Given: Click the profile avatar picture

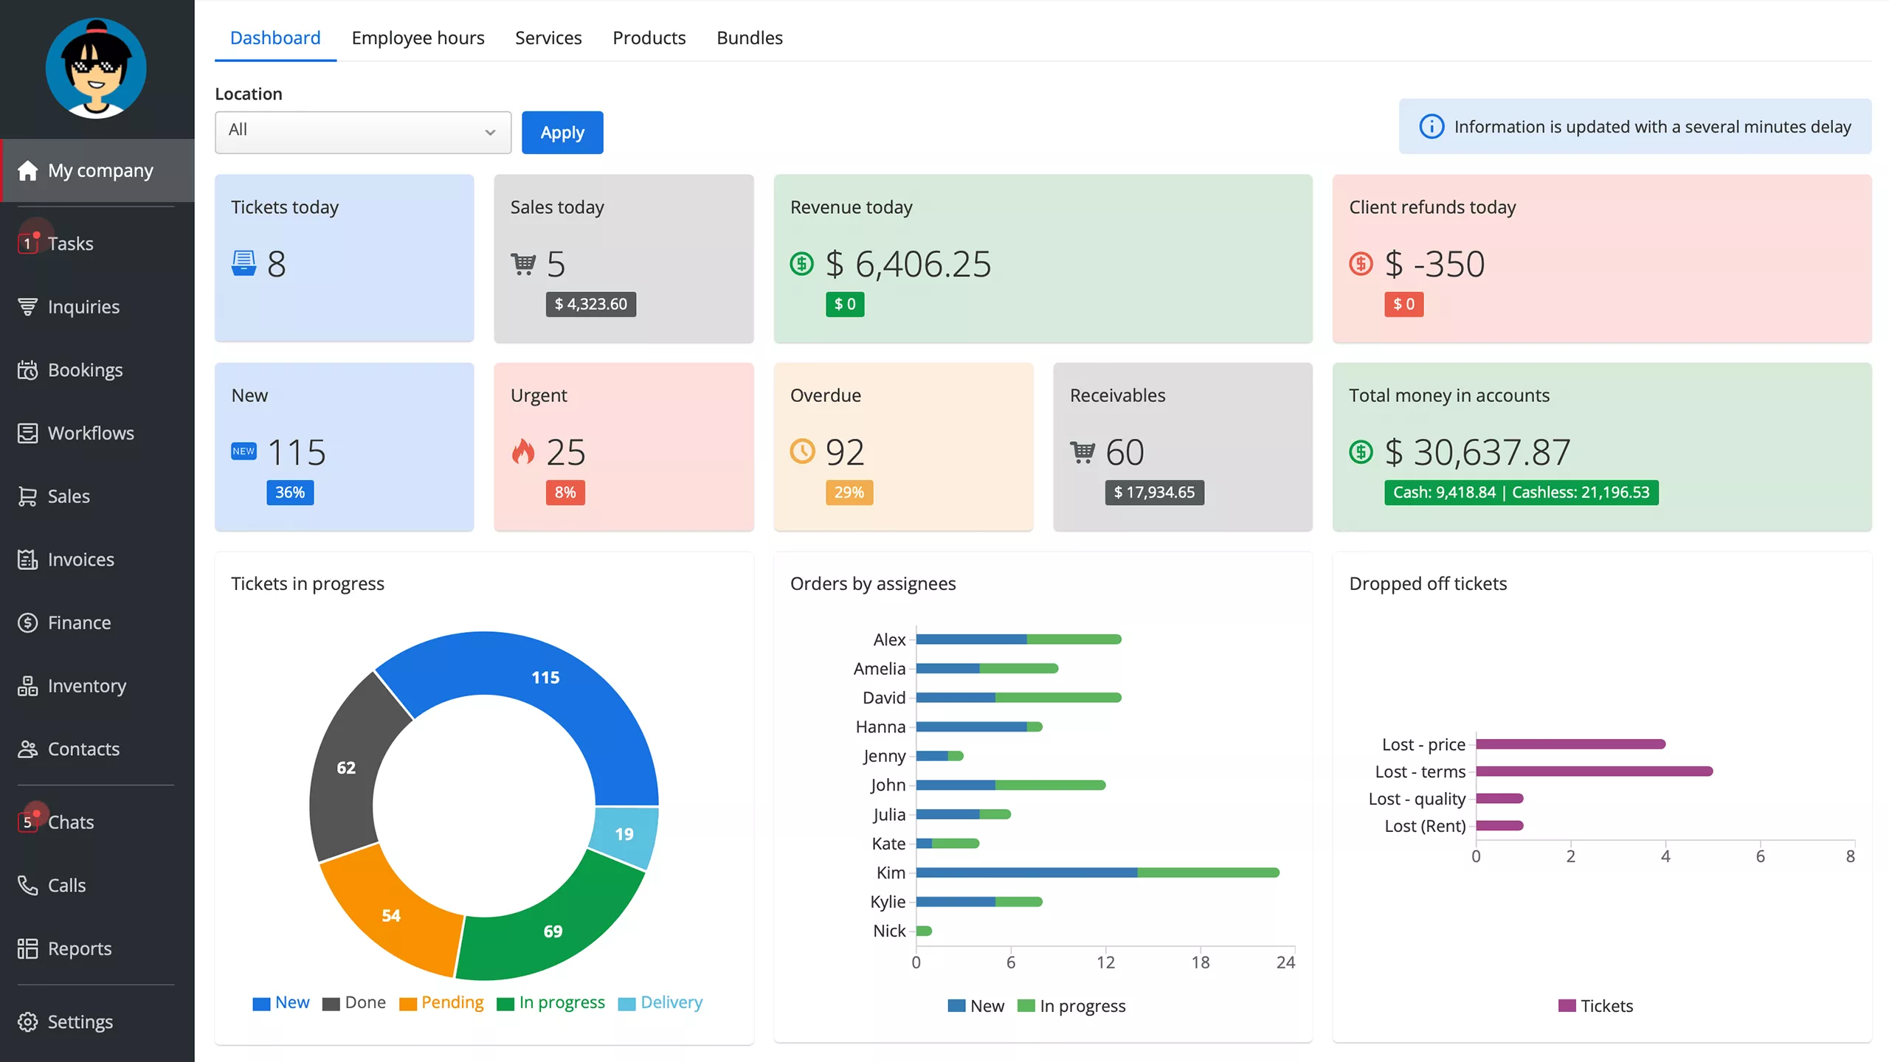Looking at the screenshot, I should point(96,67).
